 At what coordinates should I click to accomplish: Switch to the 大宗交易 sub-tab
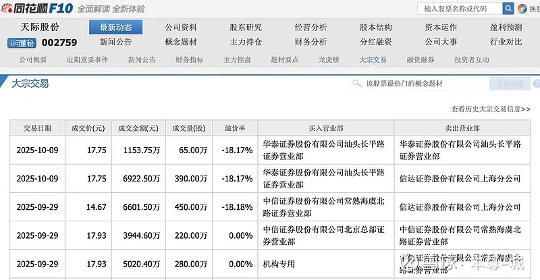click(373, 59)
